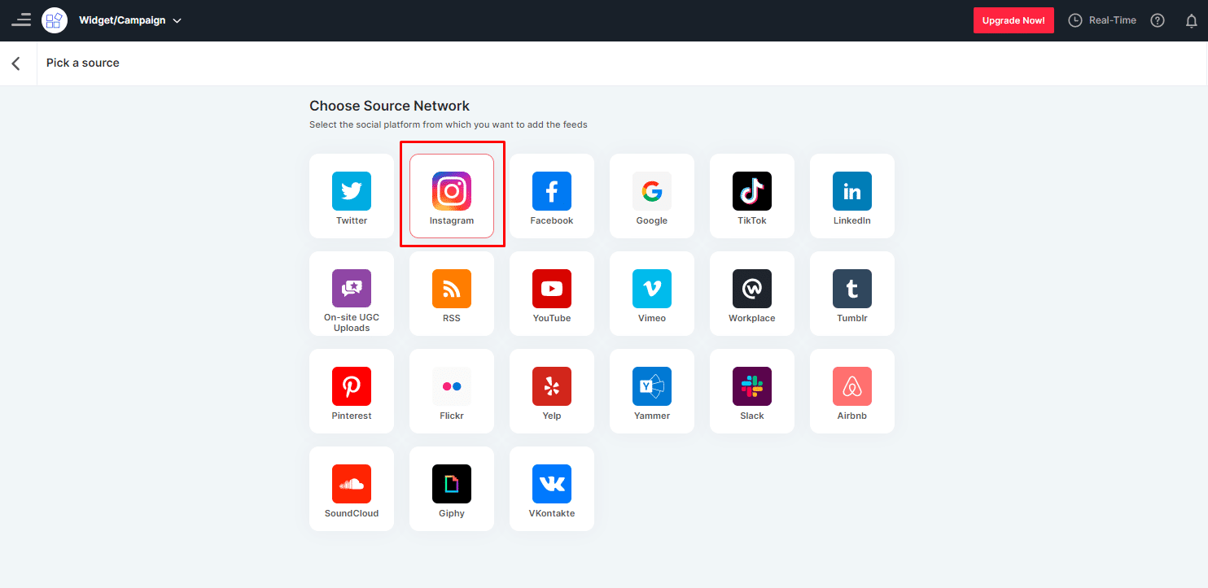1208x588 pixels.
Task: Select Pinterest as the source
Action: click(x=352, y=390)
